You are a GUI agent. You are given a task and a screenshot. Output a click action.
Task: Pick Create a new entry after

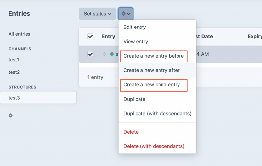tap(151, 70)
